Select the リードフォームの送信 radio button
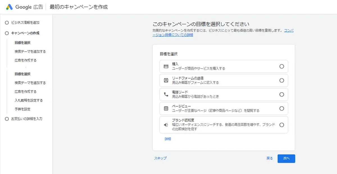The width and height of the screenshot is (337, 174). (x=281, y=80)
